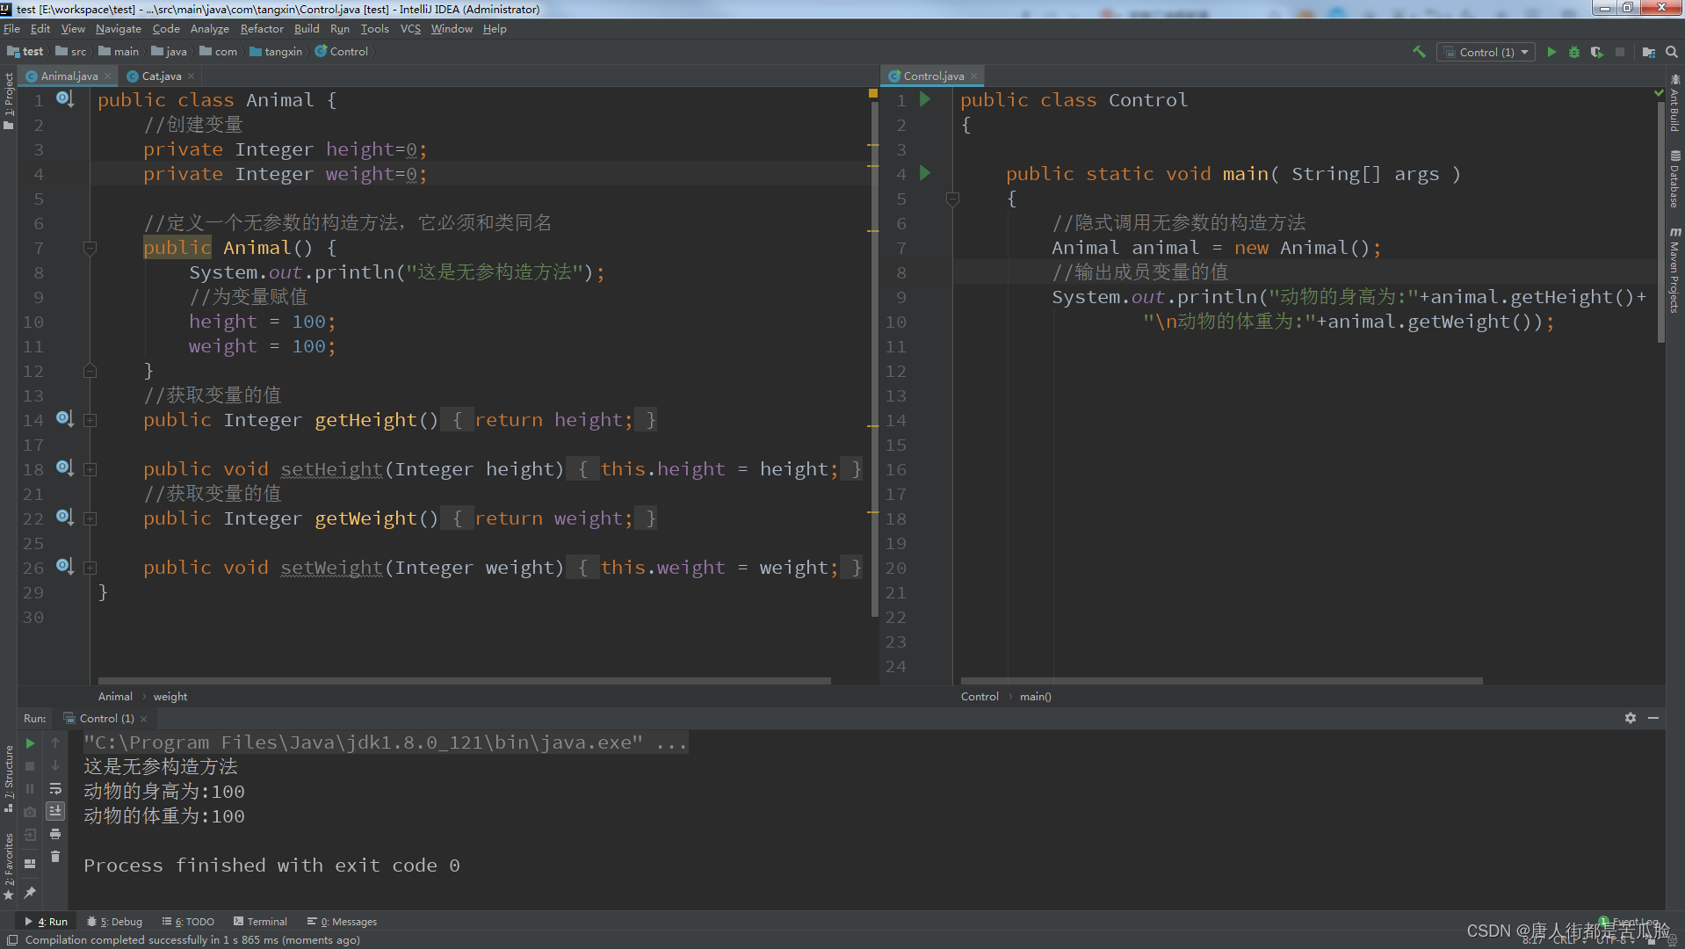Open Run panel settings gear
The height and width of the screenshot is (949, 1685).
[x=1631, y=718]
